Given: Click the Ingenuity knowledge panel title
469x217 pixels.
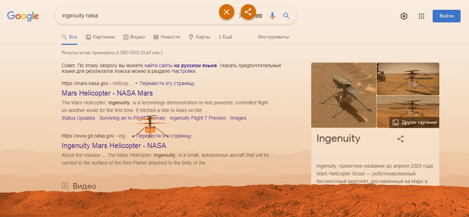Looking at the screenshot, I should tap(338, 139).
